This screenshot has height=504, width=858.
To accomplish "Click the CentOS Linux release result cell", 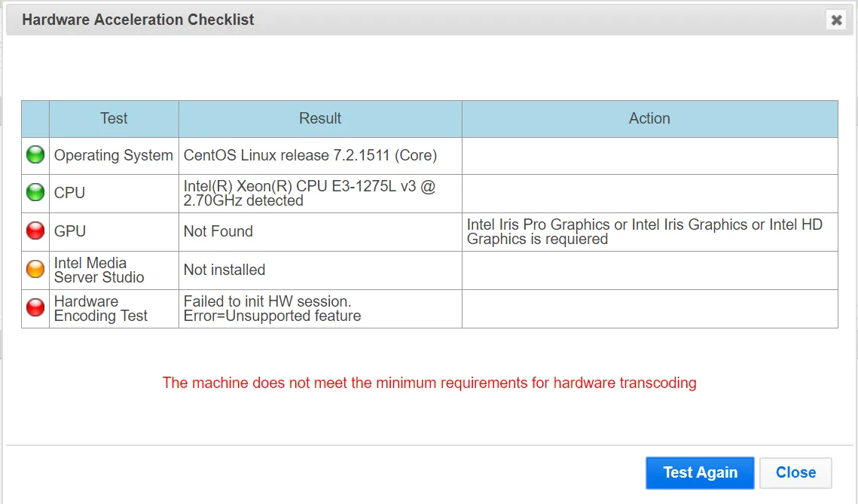I will (x=320, y=155).
